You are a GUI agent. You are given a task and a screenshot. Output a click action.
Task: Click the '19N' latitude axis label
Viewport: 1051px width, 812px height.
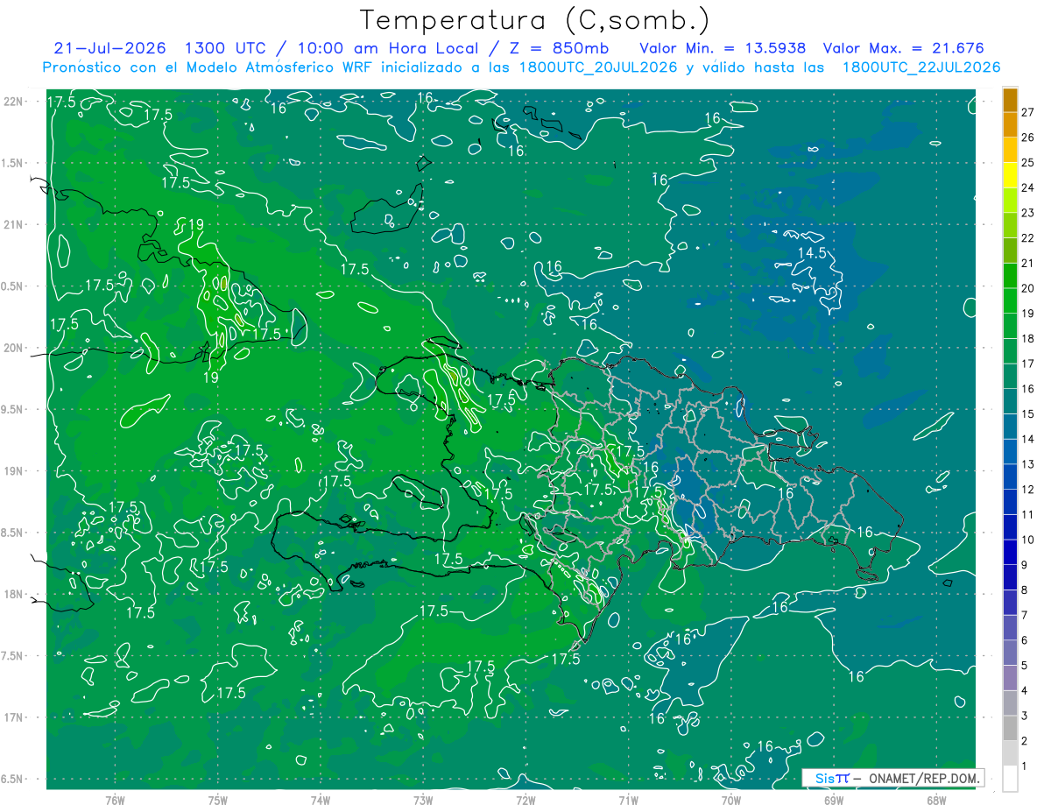14,471
